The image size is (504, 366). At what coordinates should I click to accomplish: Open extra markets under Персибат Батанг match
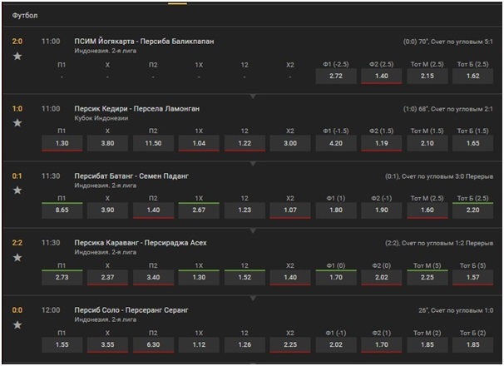tap(253, 231)
